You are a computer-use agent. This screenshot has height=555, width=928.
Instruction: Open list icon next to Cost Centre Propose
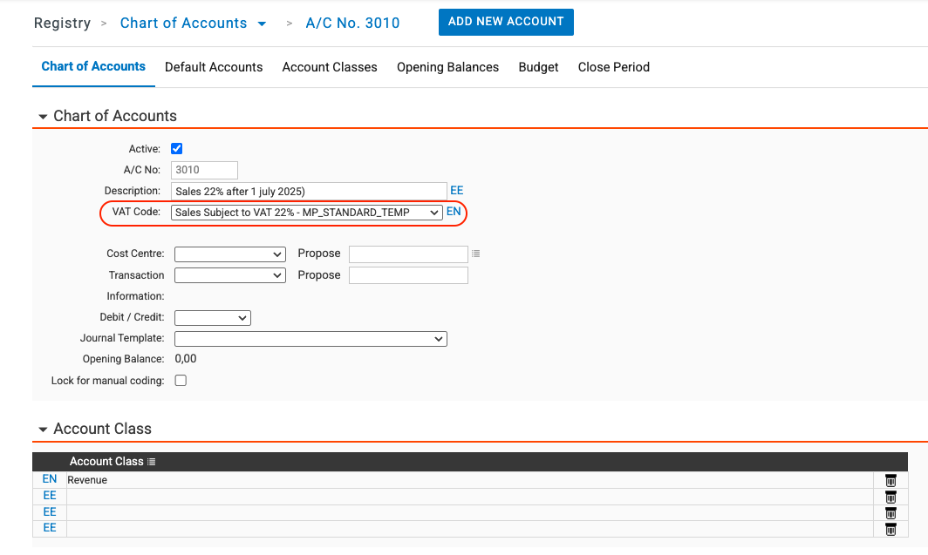[476, 254]
